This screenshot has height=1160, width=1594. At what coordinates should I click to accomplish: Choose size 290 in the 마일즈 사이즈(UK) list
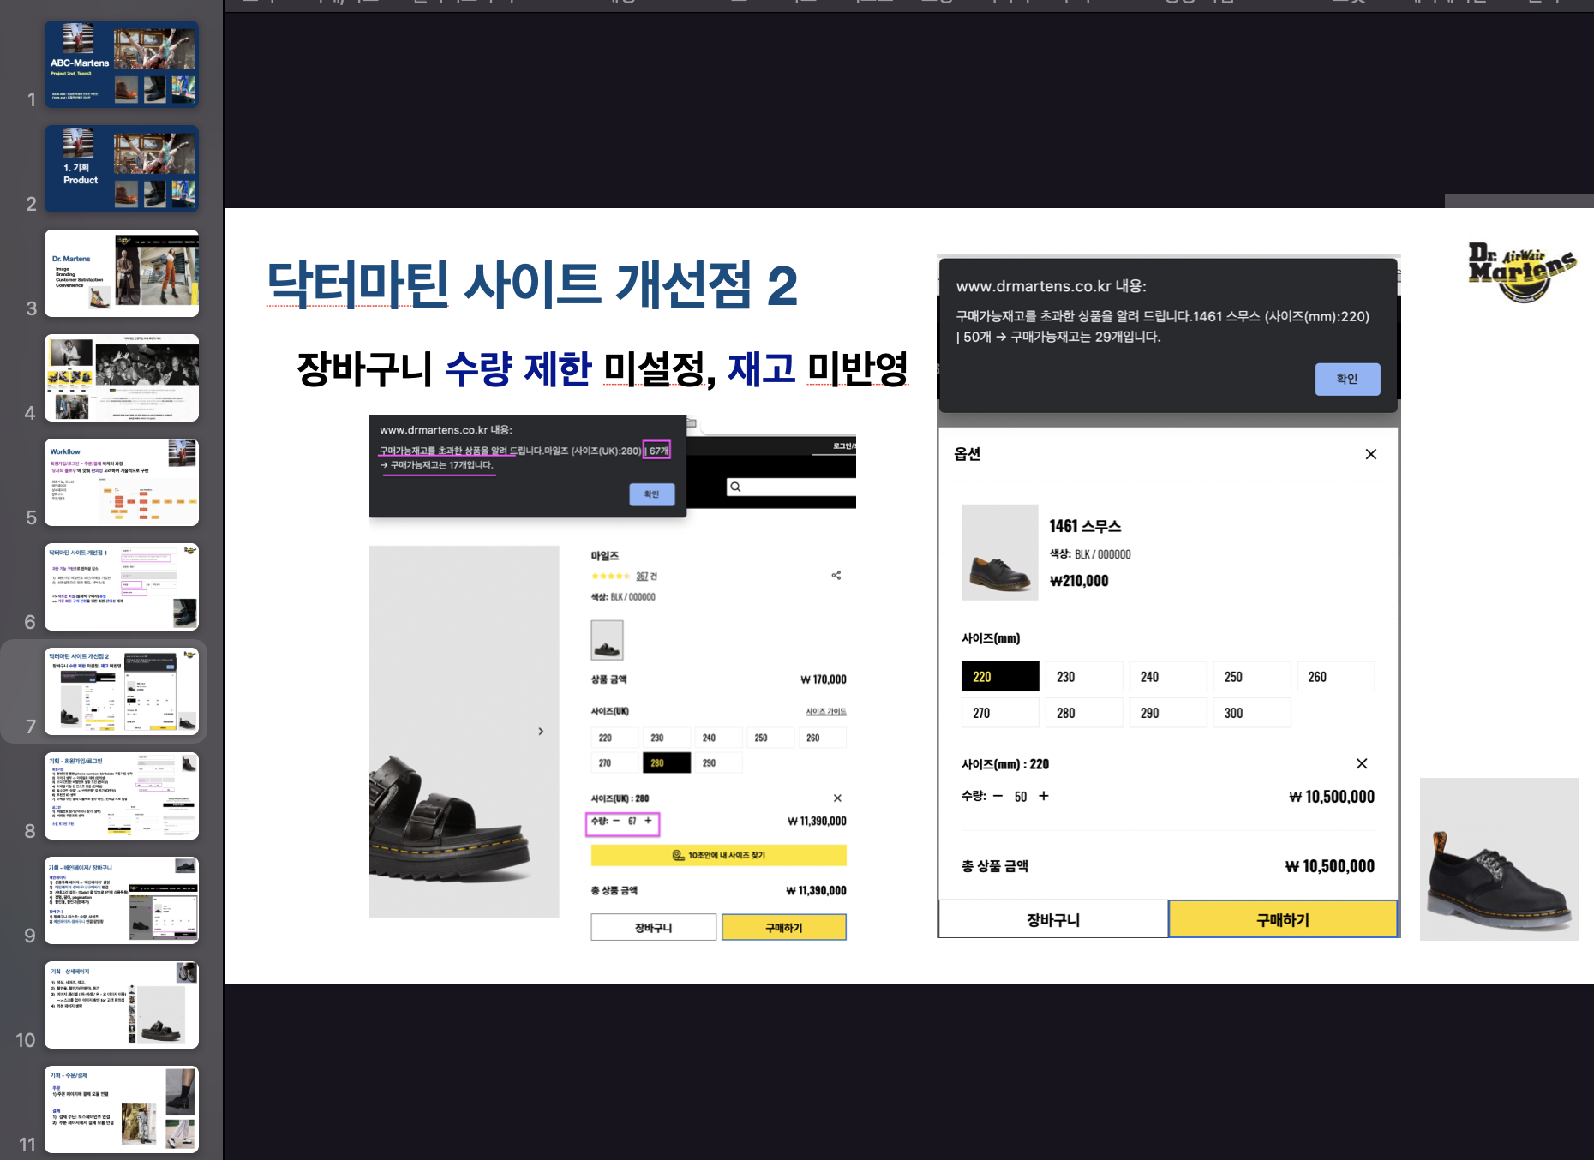click(718, 762)
